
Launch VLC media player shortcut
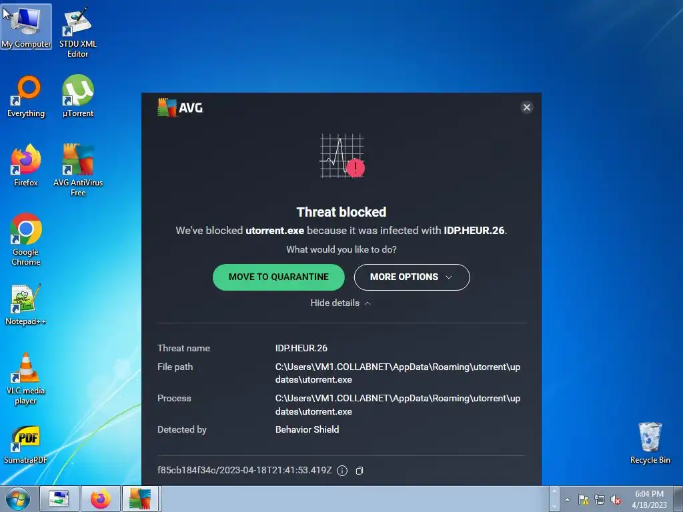pyautogui.click(x=26, y=379)
